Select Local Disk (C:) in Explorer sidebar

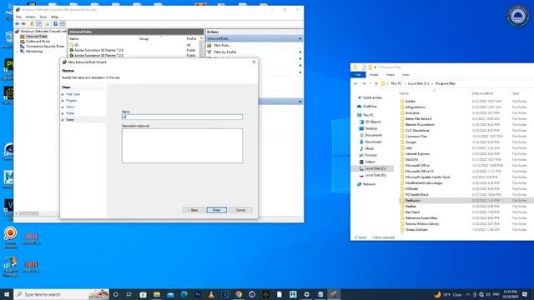375,168
